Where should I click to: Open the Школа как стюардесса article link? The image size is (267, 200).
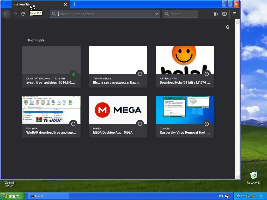[117, 83]
